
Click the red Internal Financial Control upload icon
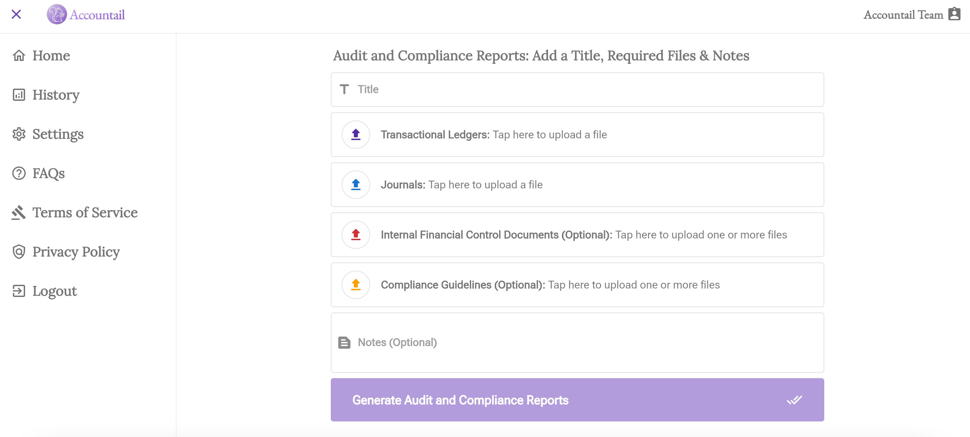pyautogui.click(x=355, y=234)
